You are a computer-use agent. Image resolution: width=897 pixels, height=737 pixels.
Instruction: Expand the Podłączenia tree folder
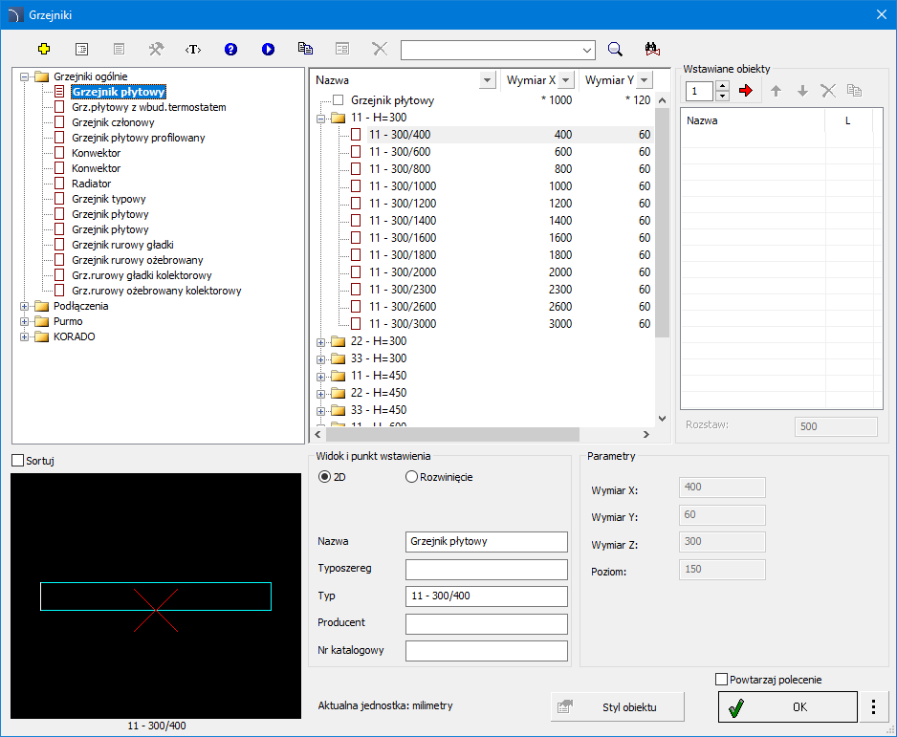pos(25,307)
